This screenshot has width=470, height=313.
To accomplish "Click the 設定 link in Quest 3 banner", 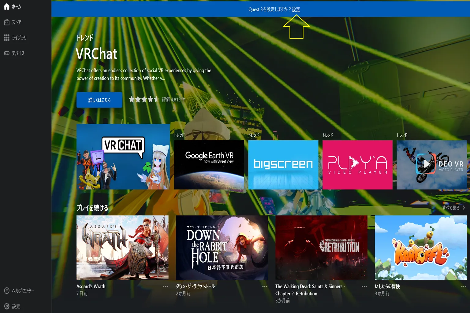I will tap(296, 9).
